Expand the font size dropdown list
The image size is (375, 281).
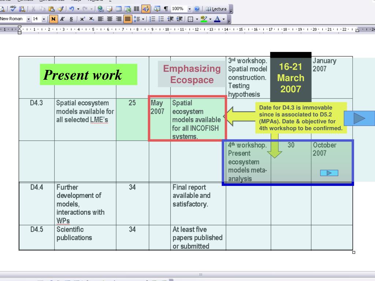[44, 19]
